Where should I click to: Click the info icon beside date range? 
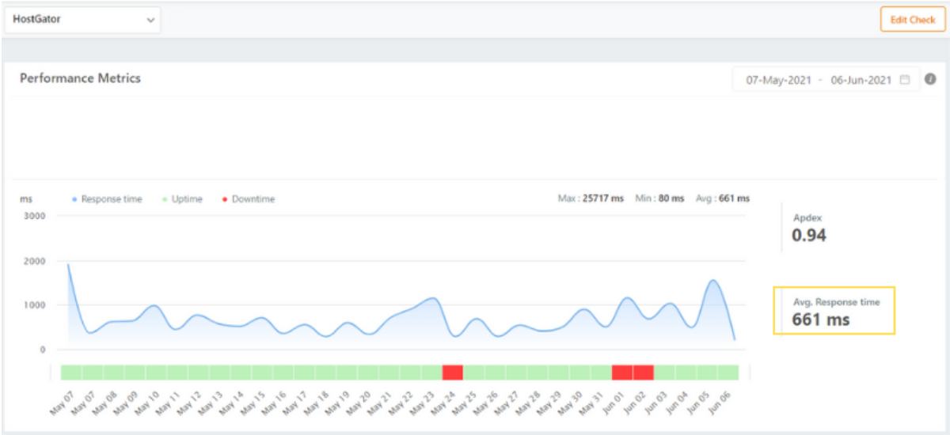(x=931, y=79)
